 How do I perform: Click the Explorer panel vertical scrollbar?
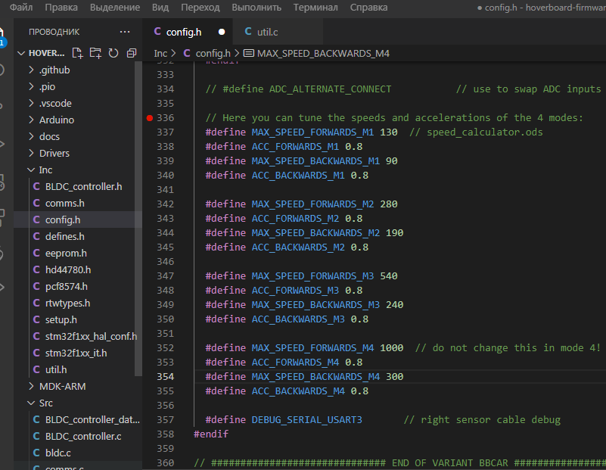click(138, 219)
